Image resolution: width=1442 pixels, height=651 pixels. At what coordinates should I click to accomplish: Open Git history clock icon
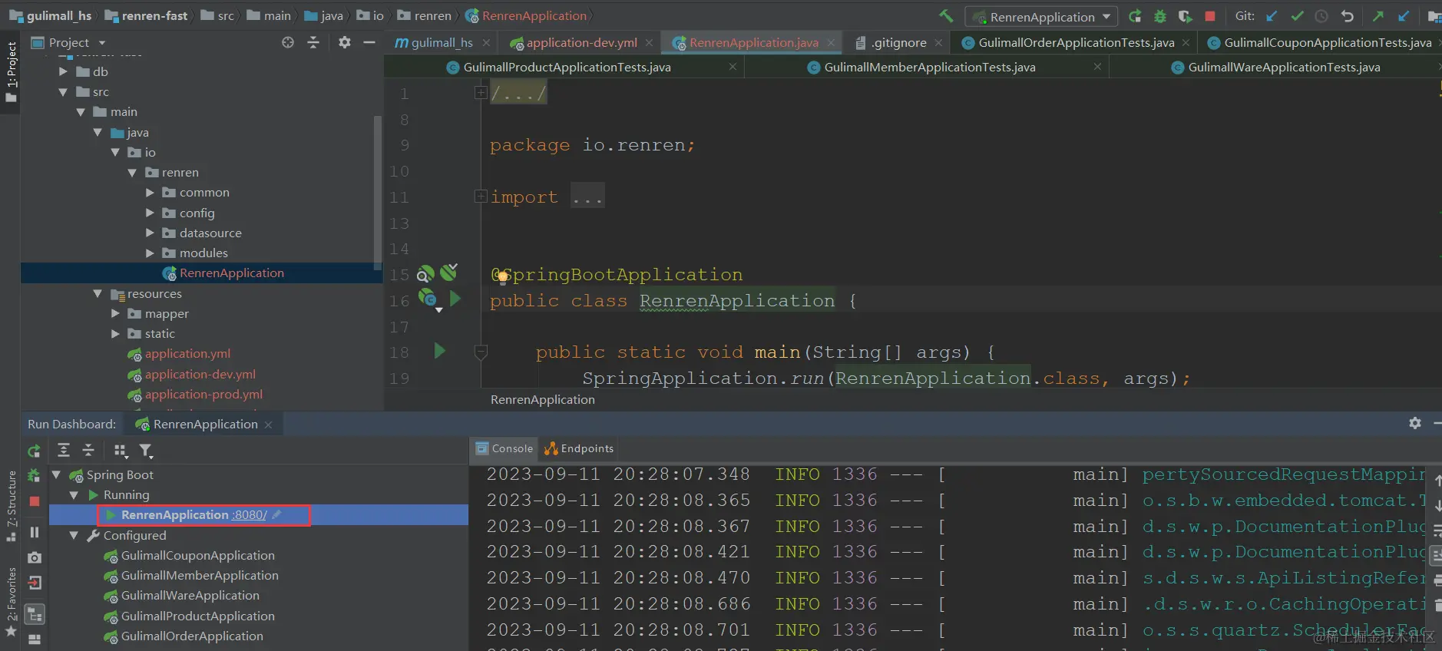(x=1321, y=16)
